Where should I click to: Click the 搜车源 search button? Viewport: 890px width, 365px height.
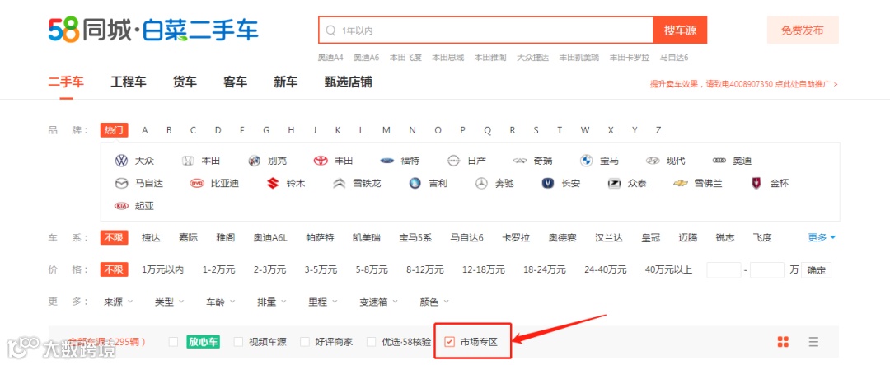(680, 30)
